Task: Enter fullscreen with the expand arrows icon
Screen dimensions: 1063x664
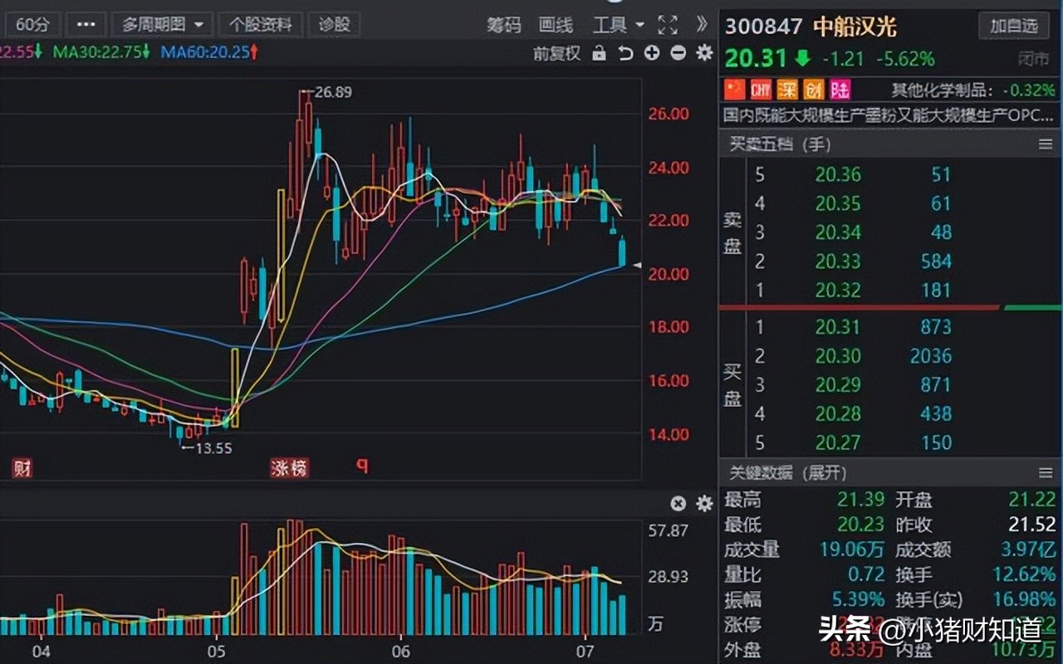Action: pos(668,25)
